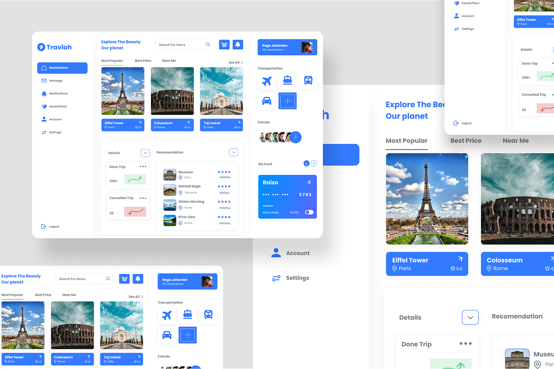Viewport: 554px width, 369px height.
Task: Open Rega Joharden profile card in main dashboard
Action: [x=287, y=48]
